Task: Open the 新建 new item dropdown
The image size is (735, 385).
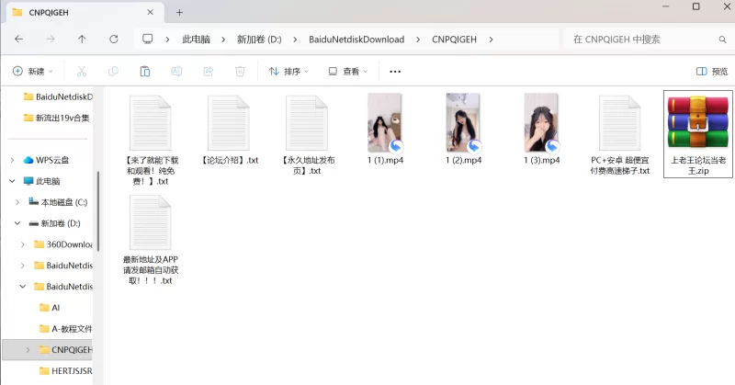Action: click(32, 72)
